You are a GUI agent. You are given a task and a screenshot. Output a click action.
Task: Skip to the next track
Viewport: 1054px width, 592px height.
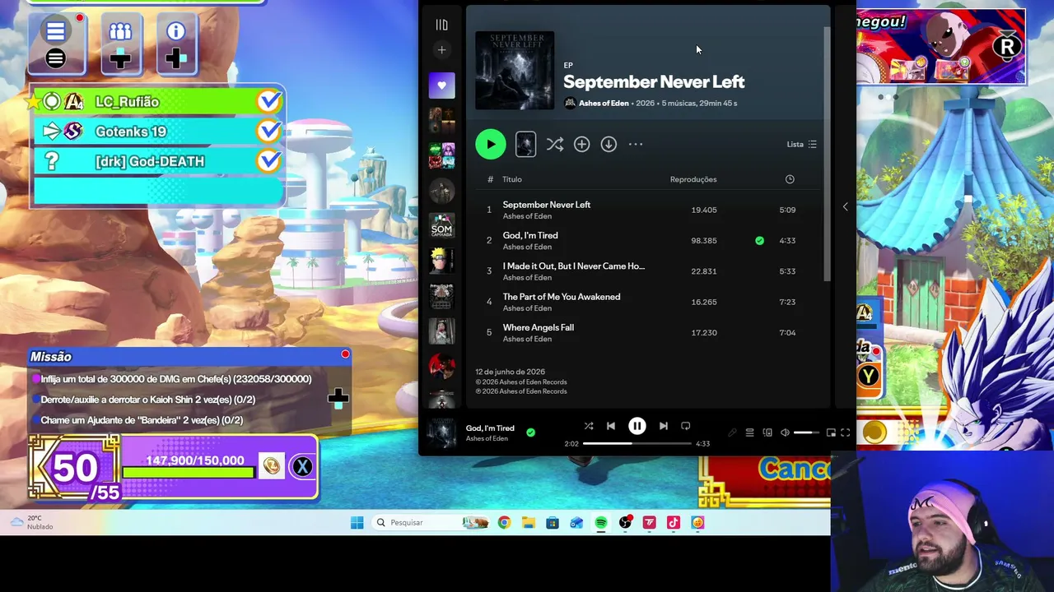tap(664, 426)
